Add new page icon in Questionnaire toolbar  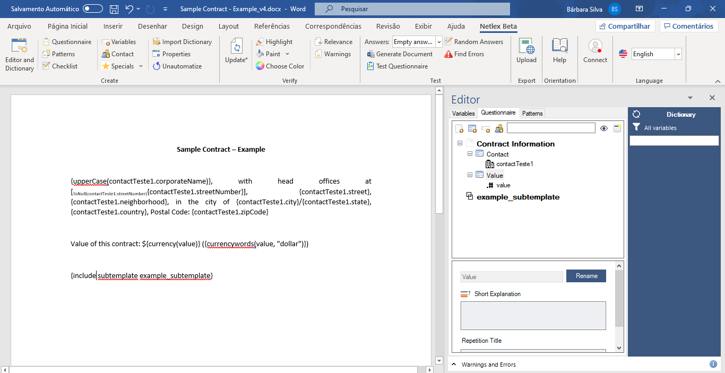(x=460, y=128)
